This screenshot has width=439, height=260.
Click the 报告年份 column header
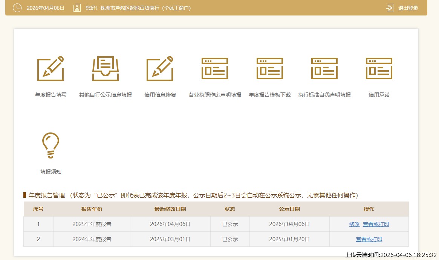(x=92, y=209)
